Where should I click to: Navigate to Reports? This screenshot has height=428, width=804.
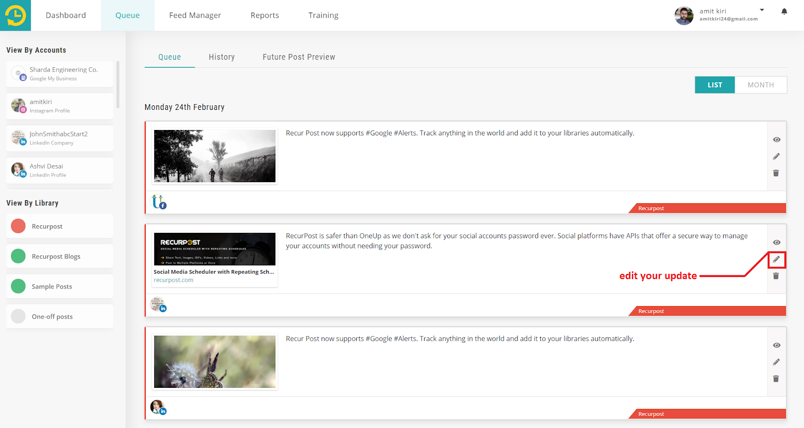(265, 16)
